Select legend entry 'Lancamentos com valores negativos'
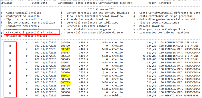202x98 pixels. [164, 33]
